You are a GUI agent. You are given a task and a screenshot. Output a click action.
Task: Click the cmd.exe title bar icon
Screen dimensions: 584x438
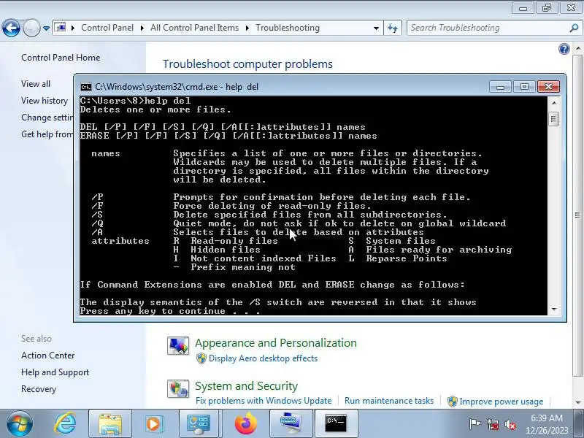click(x=86, y=87)
